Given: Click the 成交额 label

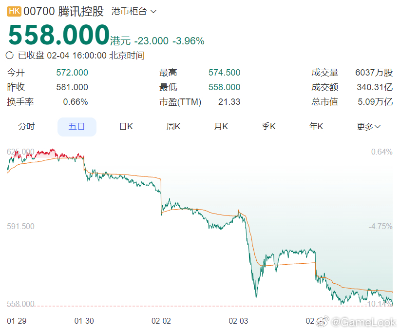Looking at the screenshot, I should tap(325, 87).
